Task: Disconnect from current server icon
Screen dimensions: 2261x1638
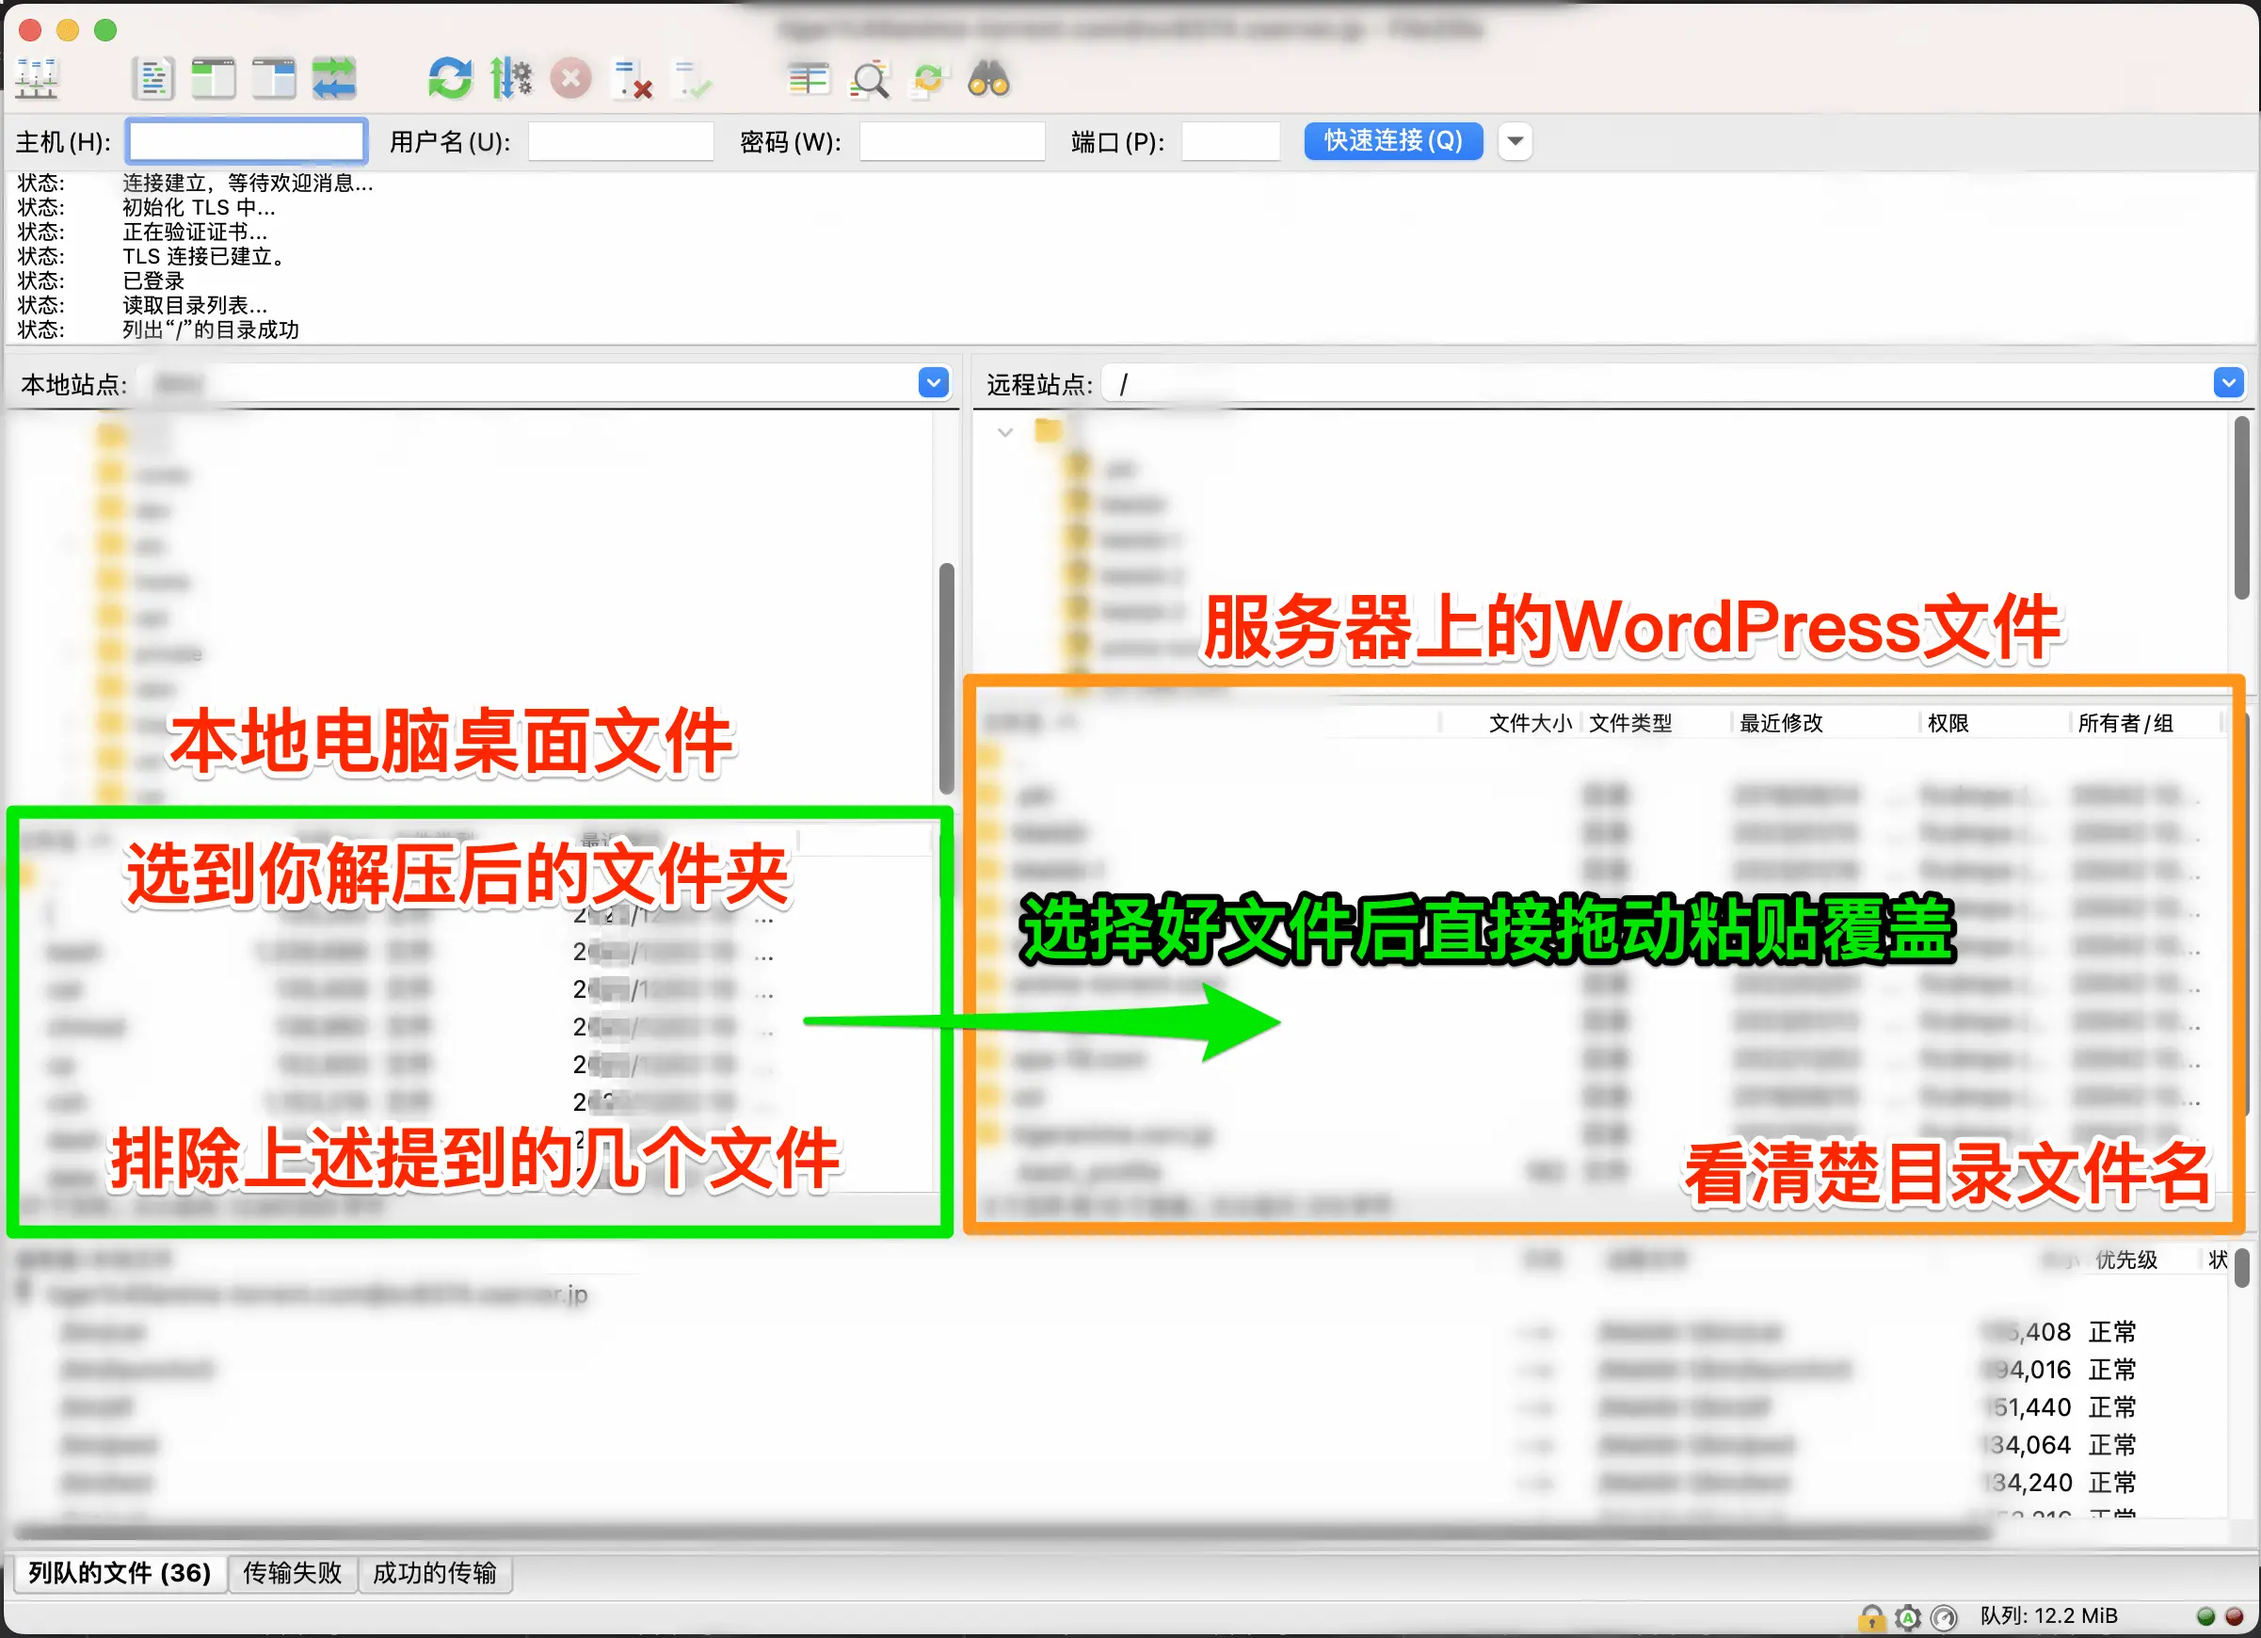Action: [632, 79]
